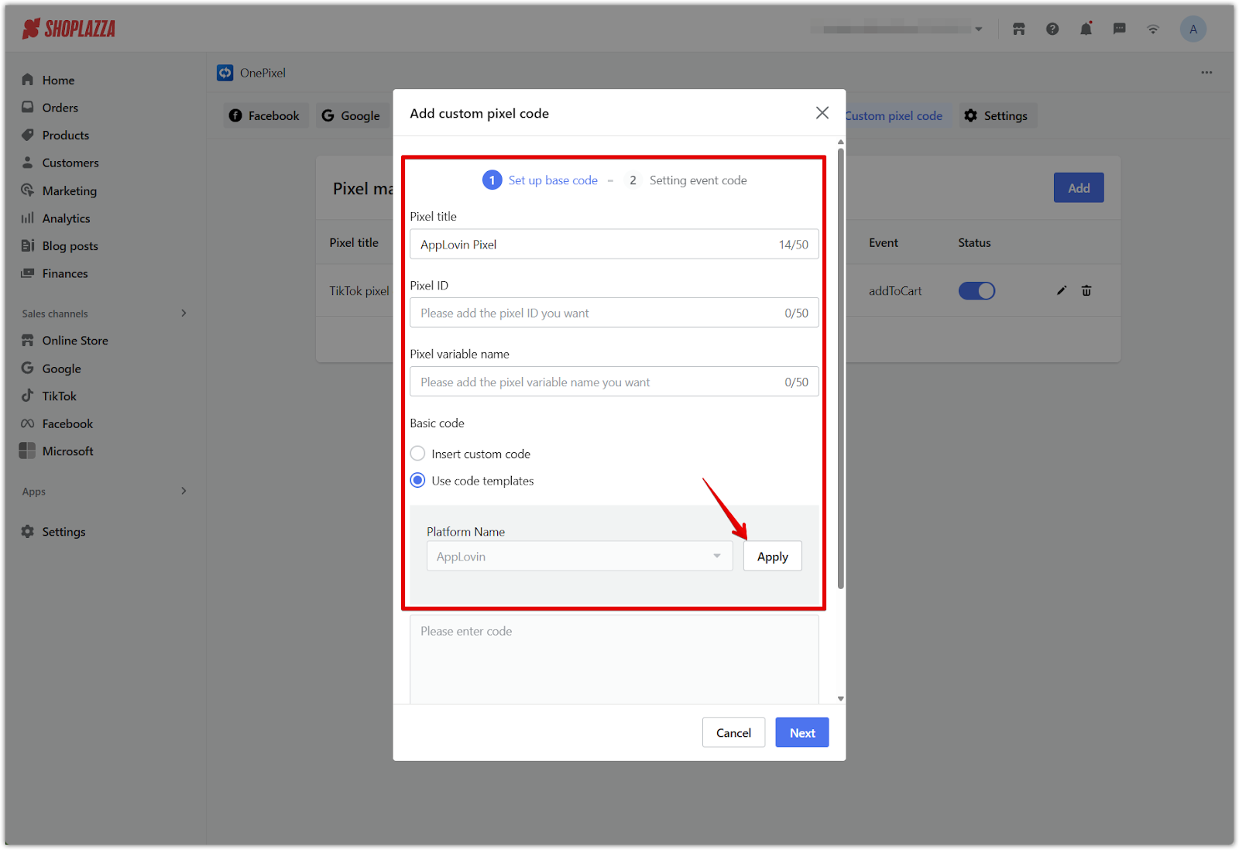The image size is (1239, 850).
Task: Expand the Apps section
Action: pyautogui.click(x=184, y=491)
